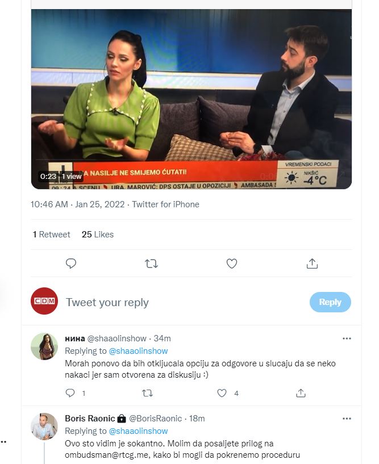The width and height of the screenshot is (379, 464).
Task: Open the more options menu on нина's reply
Action: 347,338
